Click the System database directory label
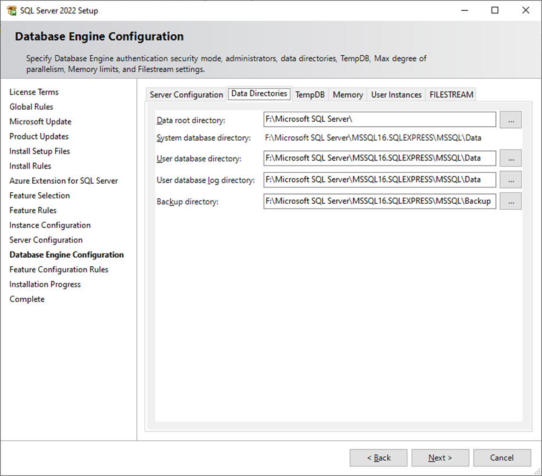This screenshot has width=542, height=476. (x=204, y=138)
